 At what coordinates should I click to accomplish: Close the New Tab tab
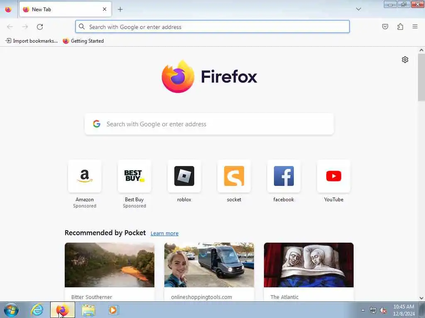105,9
